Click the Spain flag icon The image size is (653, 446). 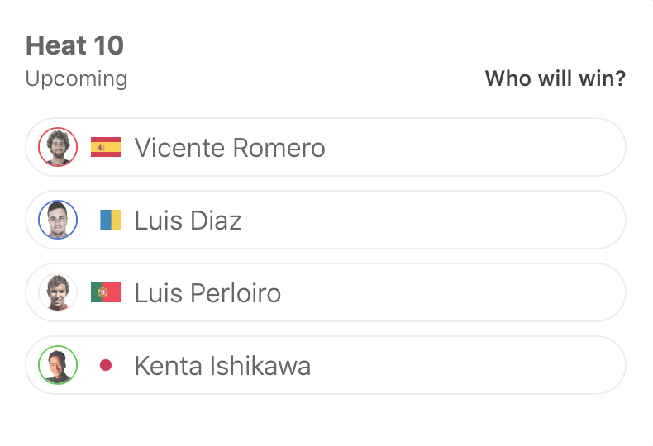[106, 147]
